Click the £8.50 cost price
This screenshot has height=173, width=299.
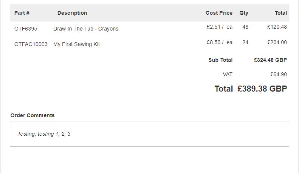pyautogui.click(x=214, y=42)
